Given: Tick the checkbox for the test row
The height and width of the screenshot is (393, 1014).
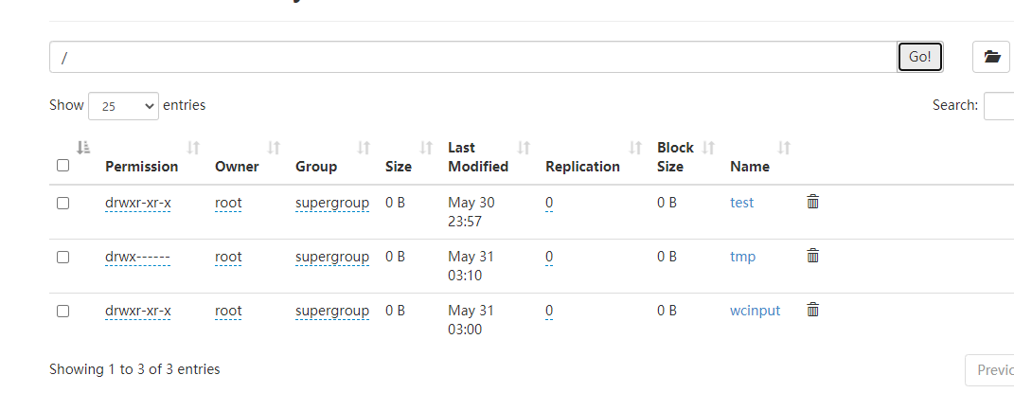Looking at the screenshot, I should [62, 203].
